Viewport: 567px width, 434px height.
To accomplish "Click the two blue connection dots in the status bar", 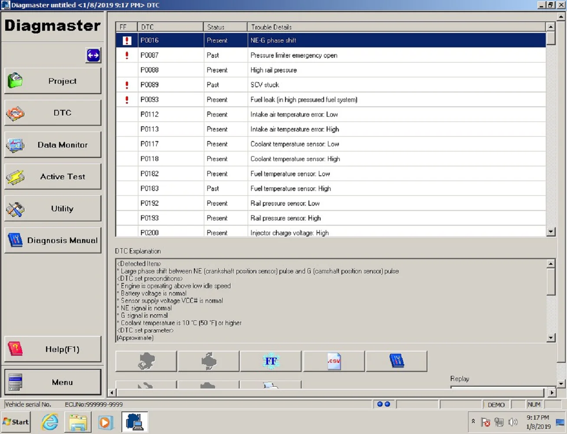I will pyautogui.click(x=383, y=404).
